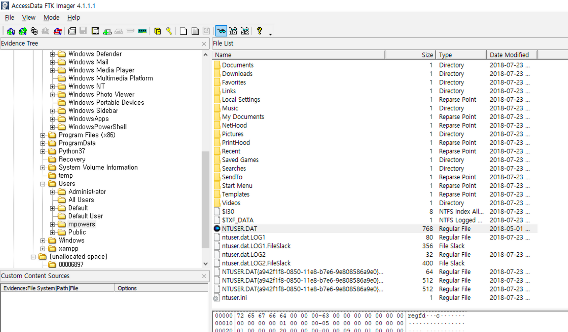Select the NTUSER.DAT file icon
Screen dimensions: 568x332
click(217, 229)
